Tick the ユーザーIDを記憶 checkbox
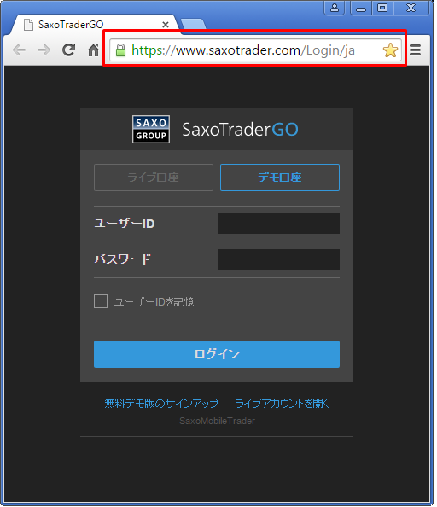 tap(101, 301)
